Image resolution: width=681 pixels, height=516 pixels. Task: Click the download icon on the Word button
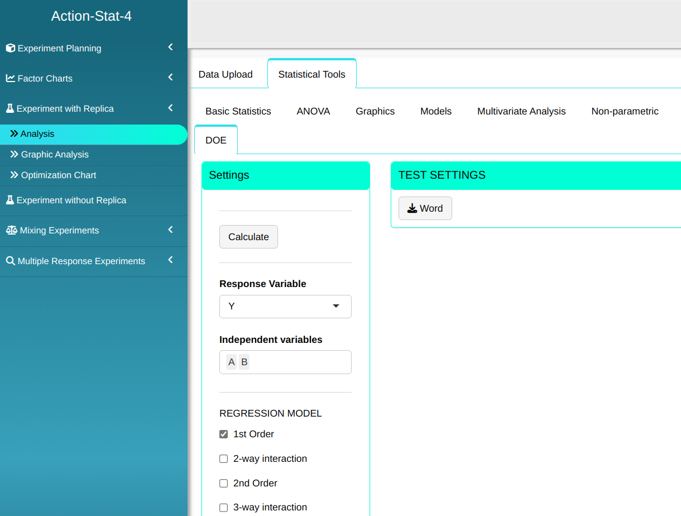tap(412, 208)
